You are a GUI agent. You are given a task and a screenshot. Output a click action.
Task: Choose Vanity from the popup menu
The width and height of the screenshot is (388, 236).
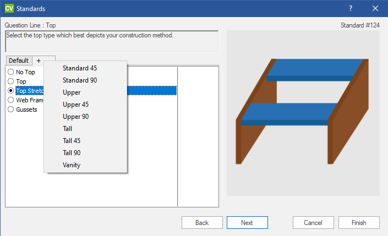coord(72,165)
